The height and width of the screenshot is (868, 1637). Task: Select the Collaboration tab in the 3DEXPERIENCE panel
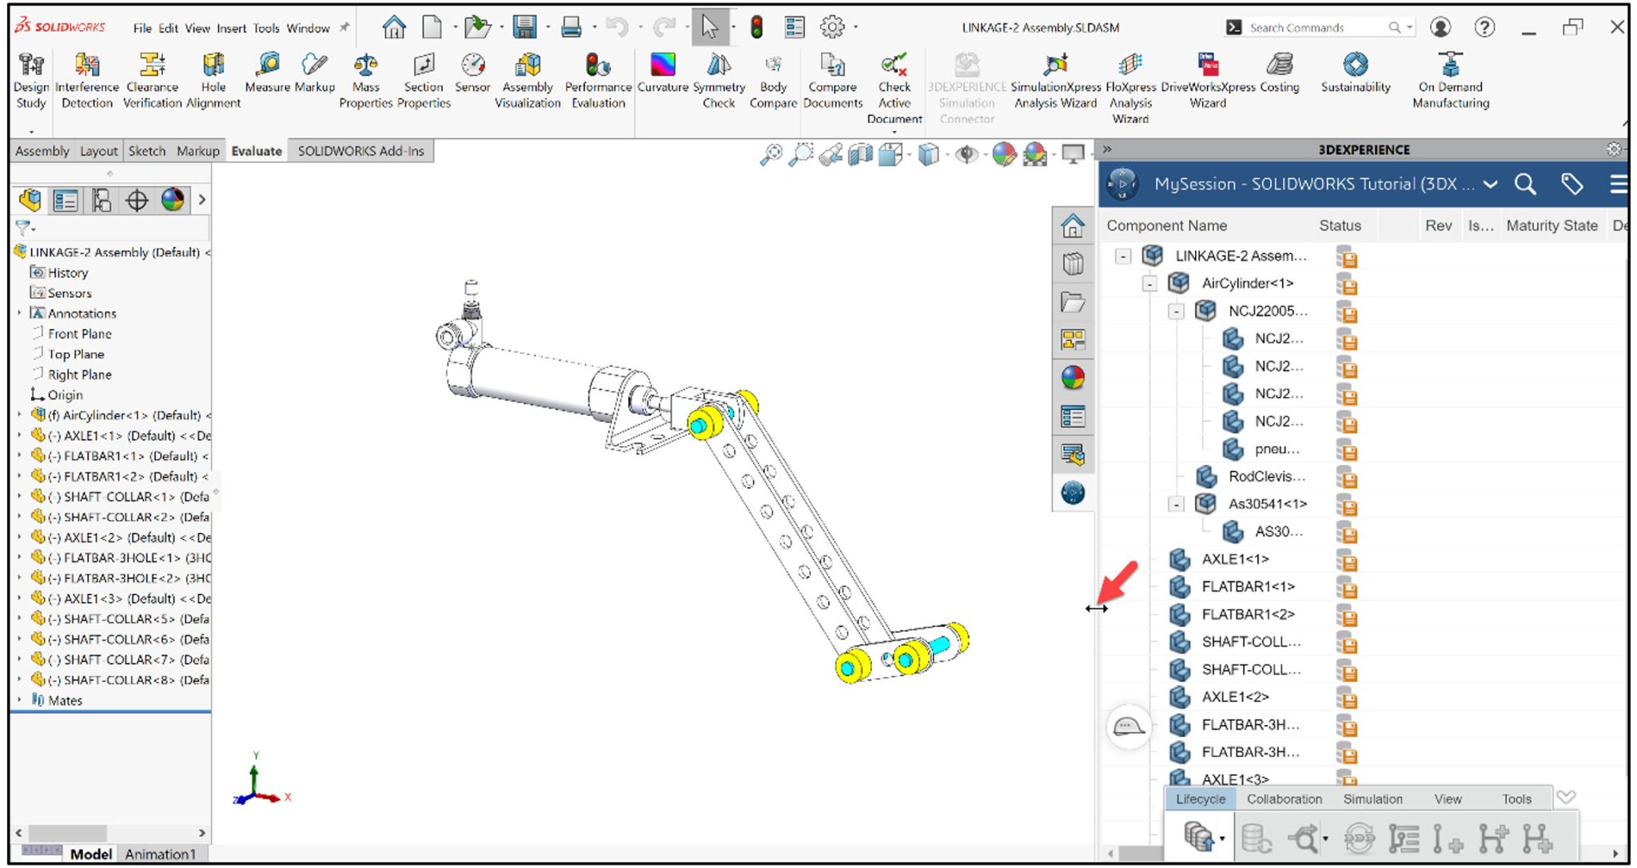click(x=1285, y=799)
